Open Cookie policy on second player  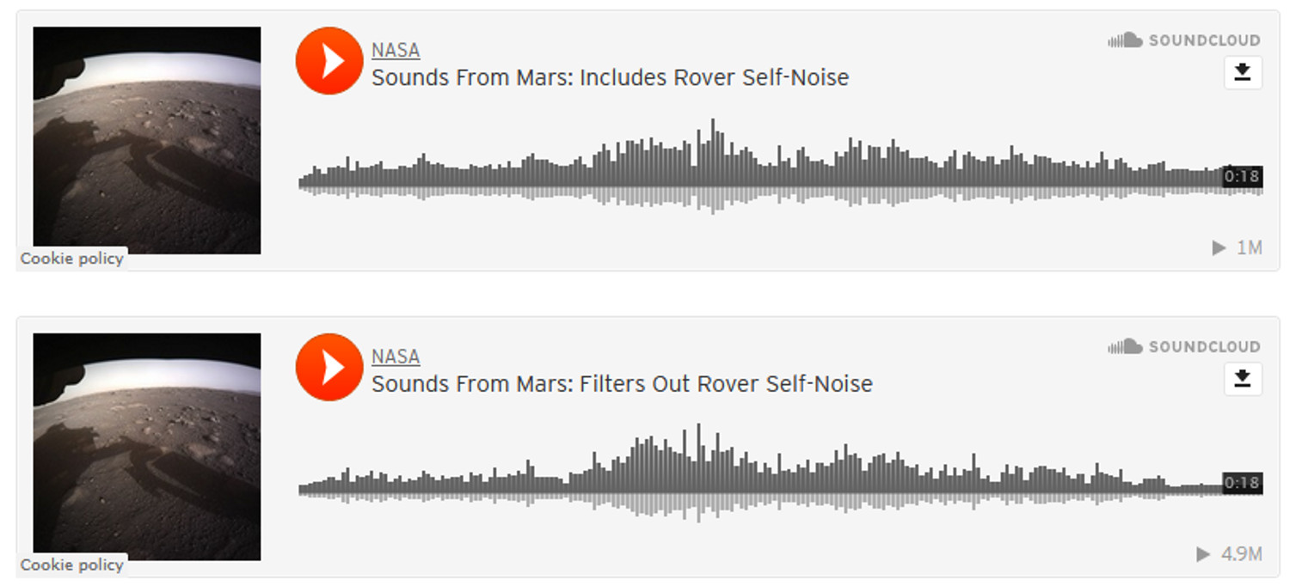point(72,565)
